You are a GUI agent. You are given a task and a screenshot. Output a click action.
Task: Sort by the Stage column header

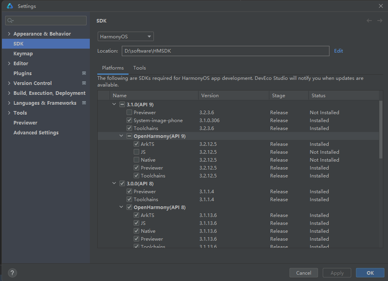tap(289, 96)
